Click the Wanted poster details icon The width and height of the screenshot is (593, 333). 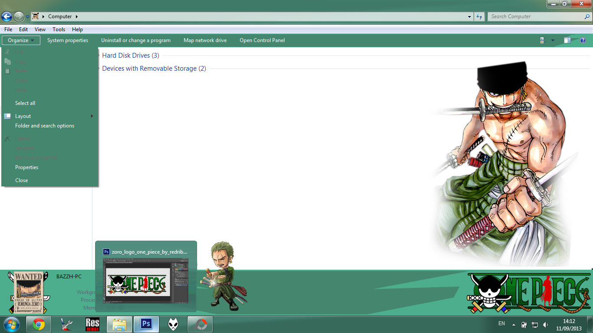coord(29,292)
